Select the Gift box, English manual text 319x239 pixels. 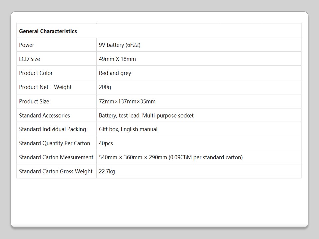coord(128,129)
